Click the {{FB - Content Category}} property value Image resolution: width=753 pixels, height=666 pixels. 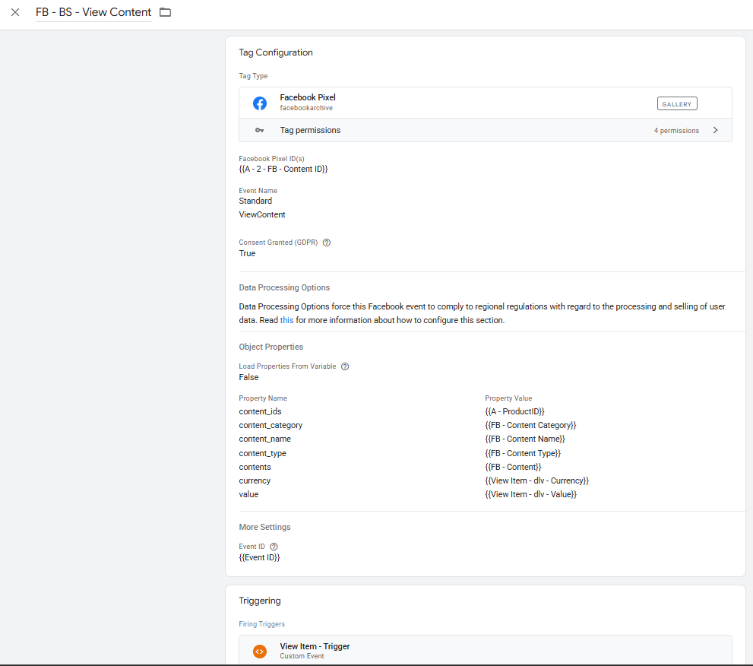tap(530, 426)
